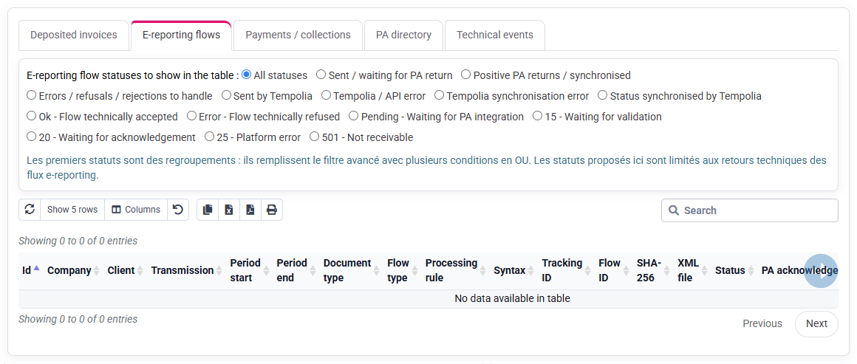Viewport: 857px width, 364px height.
Task: Click the round blue scroll-right arrow
Action: [820, 270]
